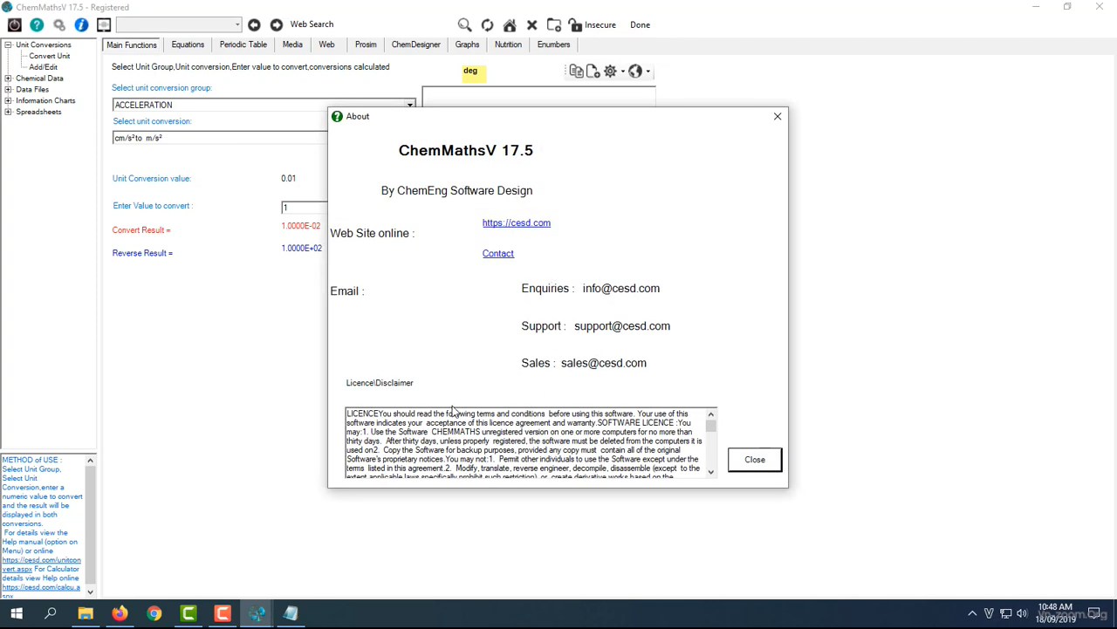Image resolution: width=1117 pixels, height=629 pixels.
Task: Open help via the teal question mark icon
Action: point(37,25)
